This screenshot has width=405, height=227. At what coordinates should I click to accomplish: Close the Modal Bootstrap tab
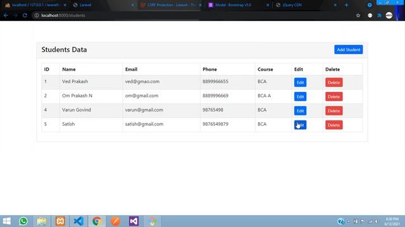[x=268, y=5]
